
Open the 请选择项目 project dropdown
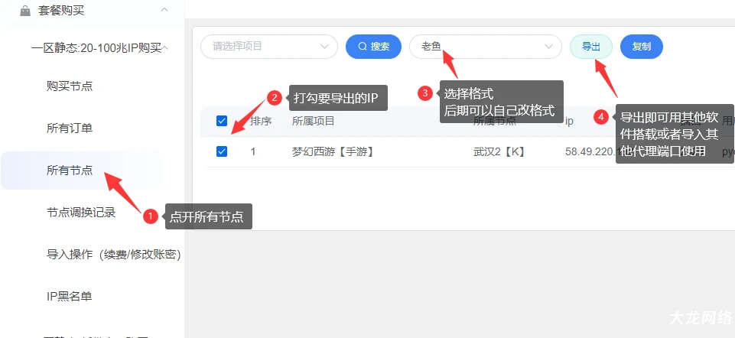coord(268,46)
